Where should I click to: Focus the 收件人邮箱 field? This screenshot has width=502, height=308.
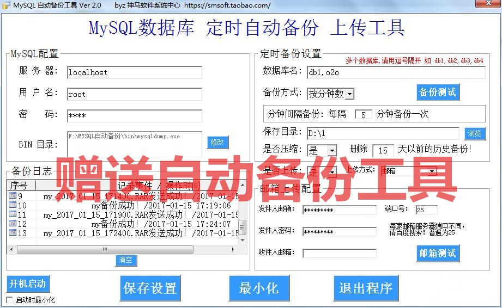pyautogui.click(x=340, y=254)
